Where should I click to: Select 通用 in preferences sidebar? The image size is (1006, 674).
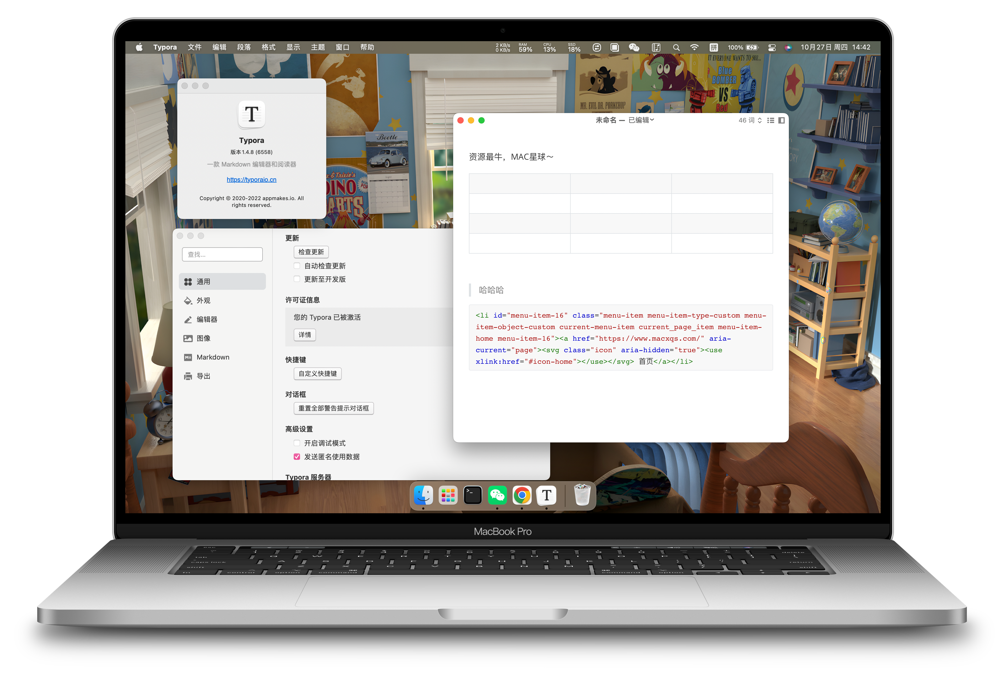click(x=222, y=282)
